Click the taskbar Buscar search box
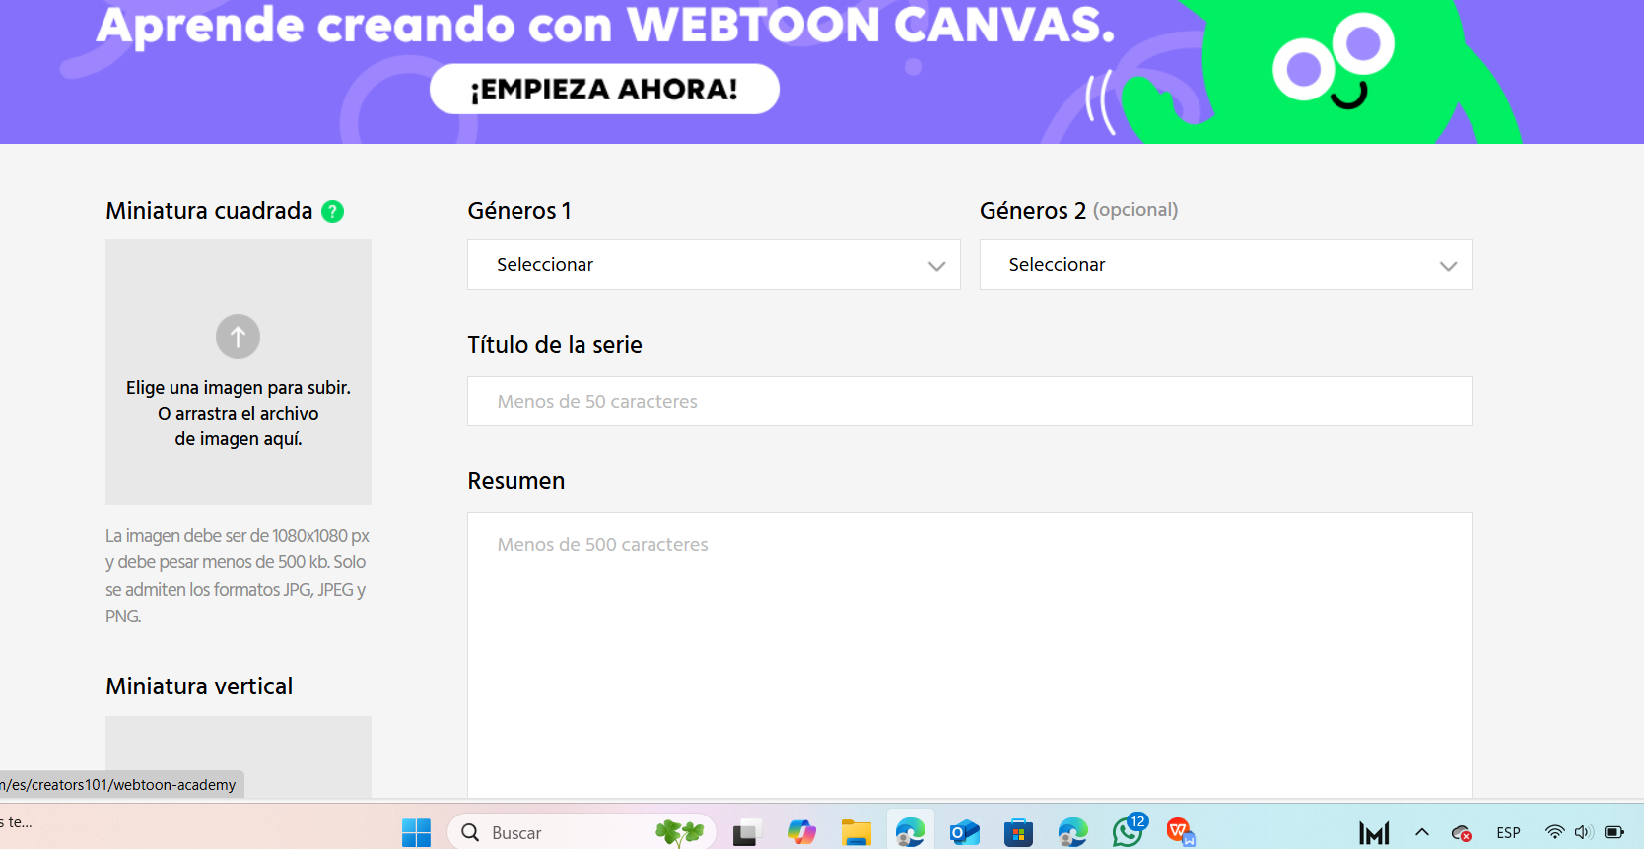Viewport: 1644px width, 849px height. (x=582, y=832)
